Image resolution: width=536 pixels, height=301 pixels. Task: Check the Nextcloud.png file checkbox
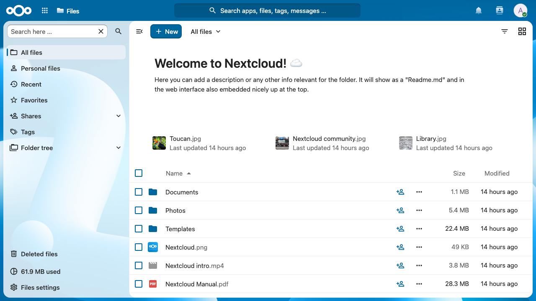(139, 247)
